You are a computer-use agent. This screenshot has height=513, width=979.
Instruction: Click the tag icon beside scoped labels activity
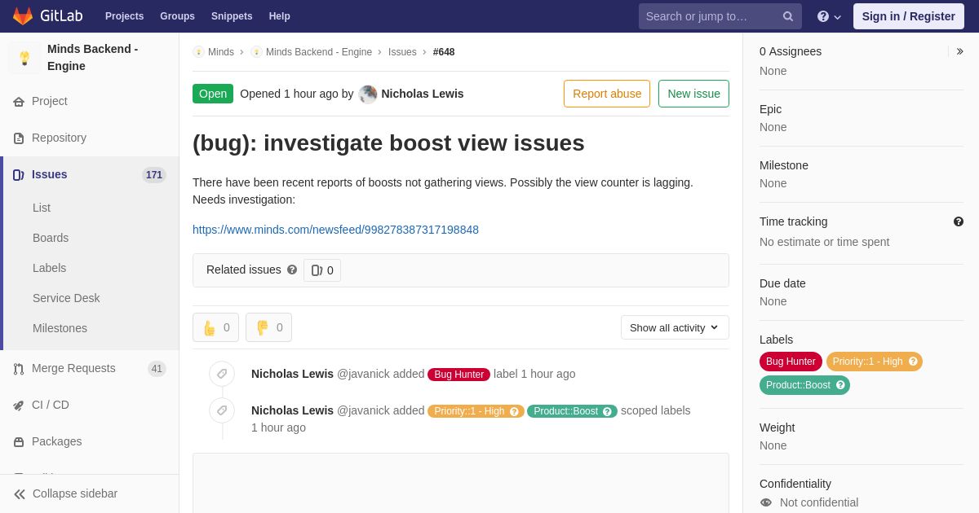point(222,410)
